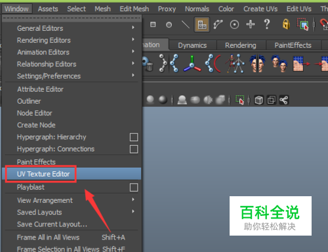328x252 pixels.
Task: Open Playblast option box
Action: click(x=134, y=188)
